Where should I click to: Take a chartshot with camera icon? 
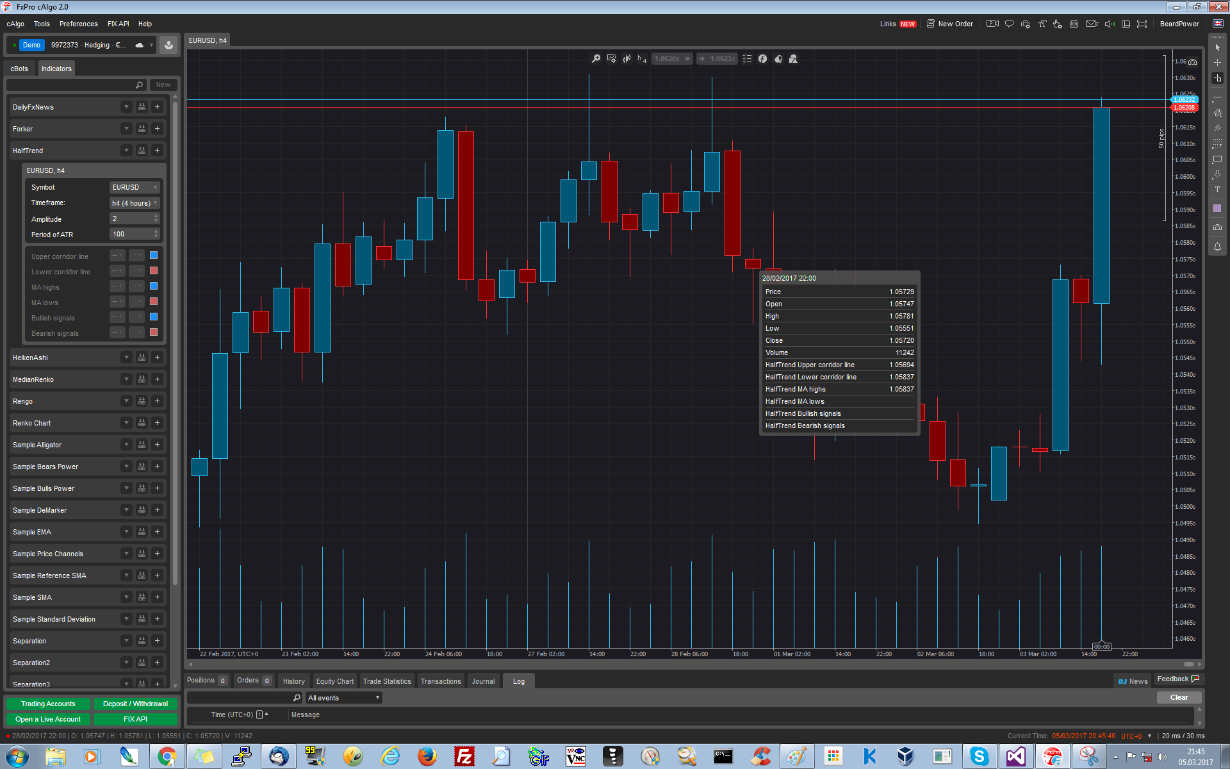tap(1217, 227)
